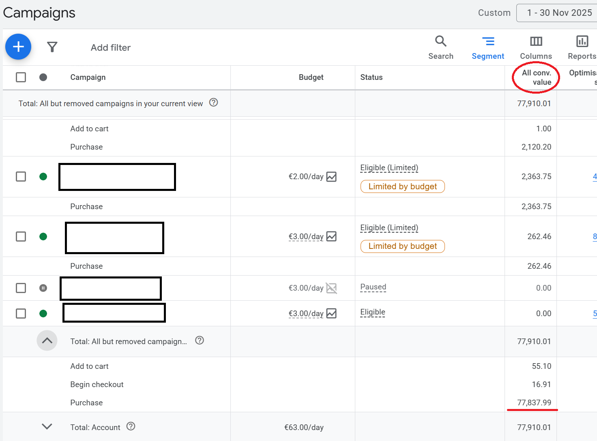Expand the Total: Account row

tap(47, 426)
